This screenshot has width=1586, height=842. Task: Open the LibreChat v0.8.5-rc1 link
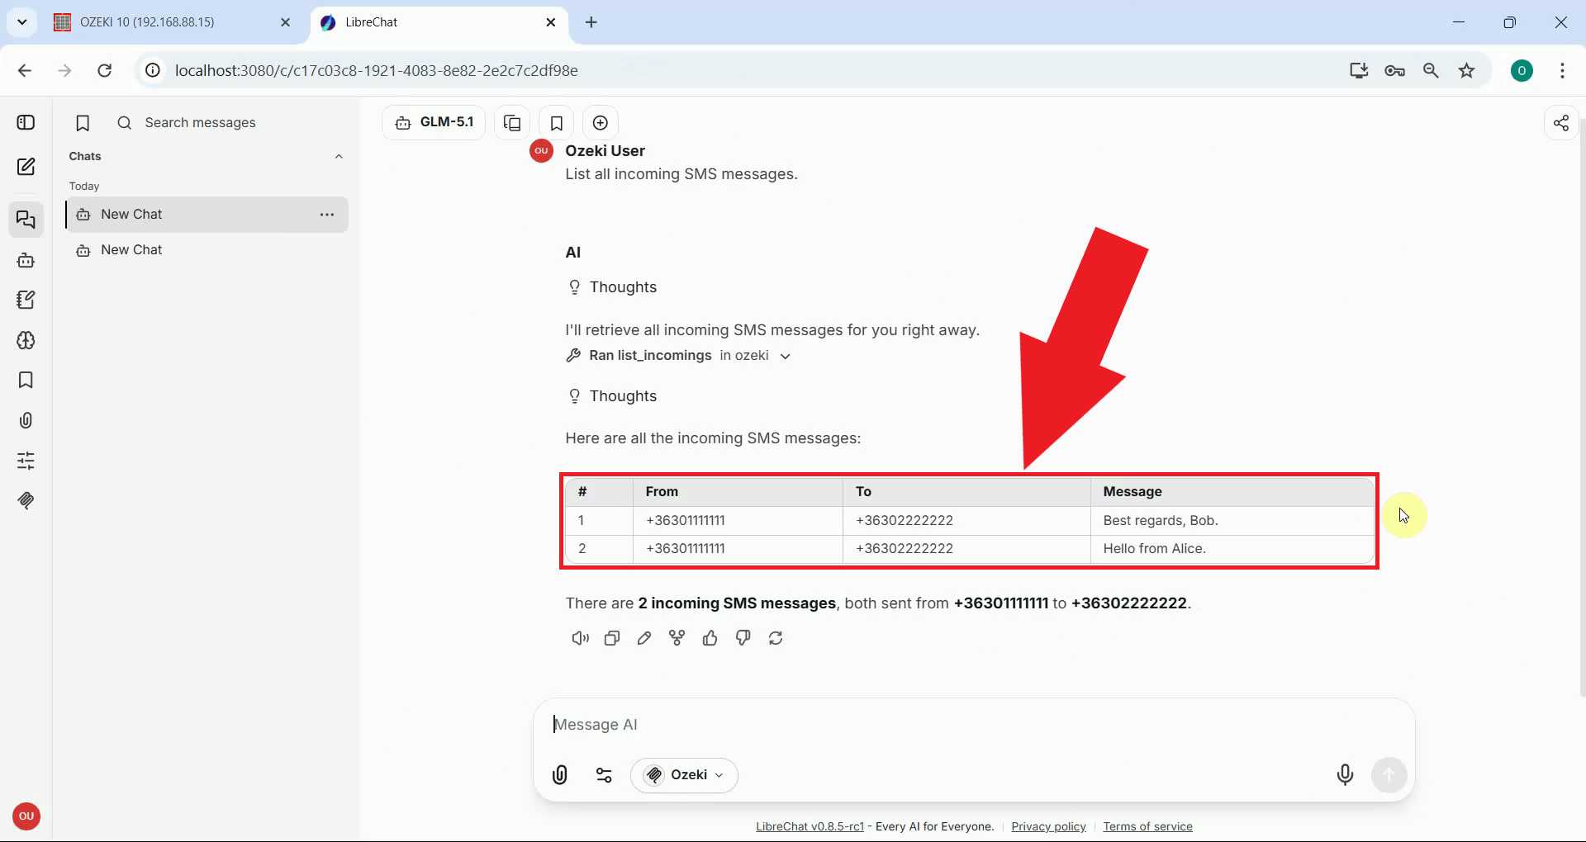[810, 827]
